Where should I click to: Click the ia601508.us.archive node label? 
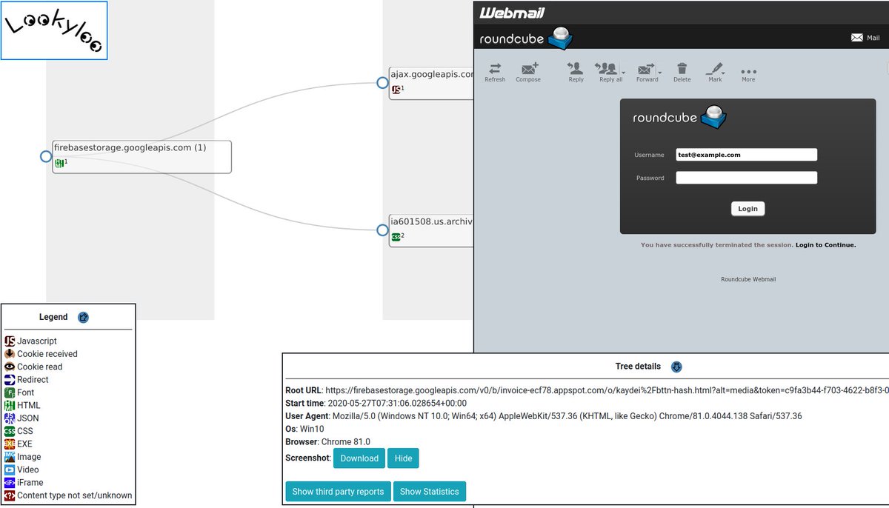tap(432, 221)
